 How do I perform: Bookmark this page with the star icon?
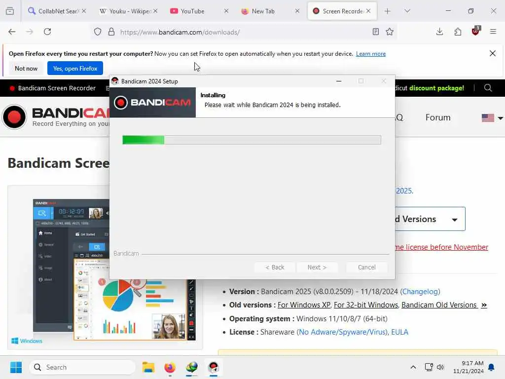point(390,32)
